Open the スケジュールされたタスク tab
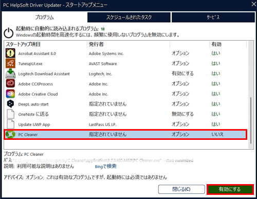 click(129, 17)
